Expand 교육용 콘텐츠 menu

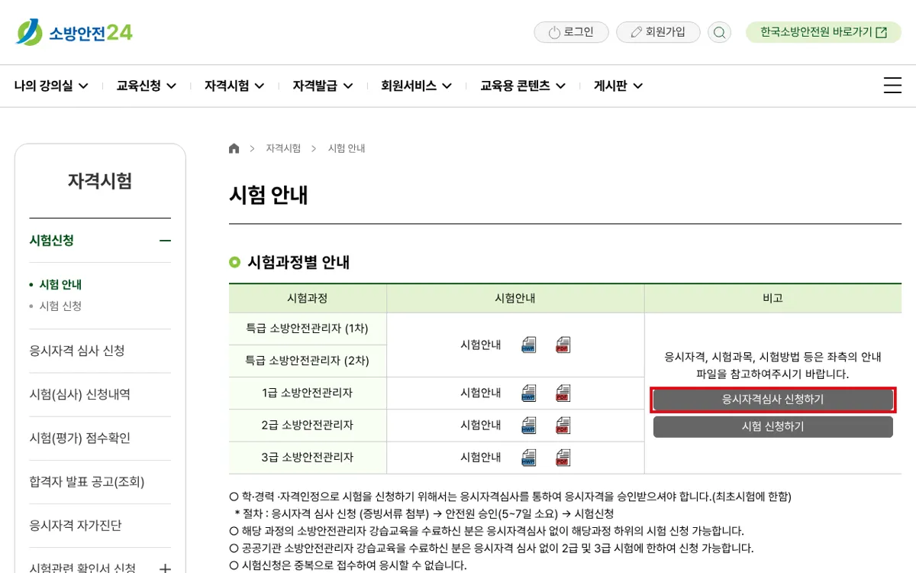523,86
